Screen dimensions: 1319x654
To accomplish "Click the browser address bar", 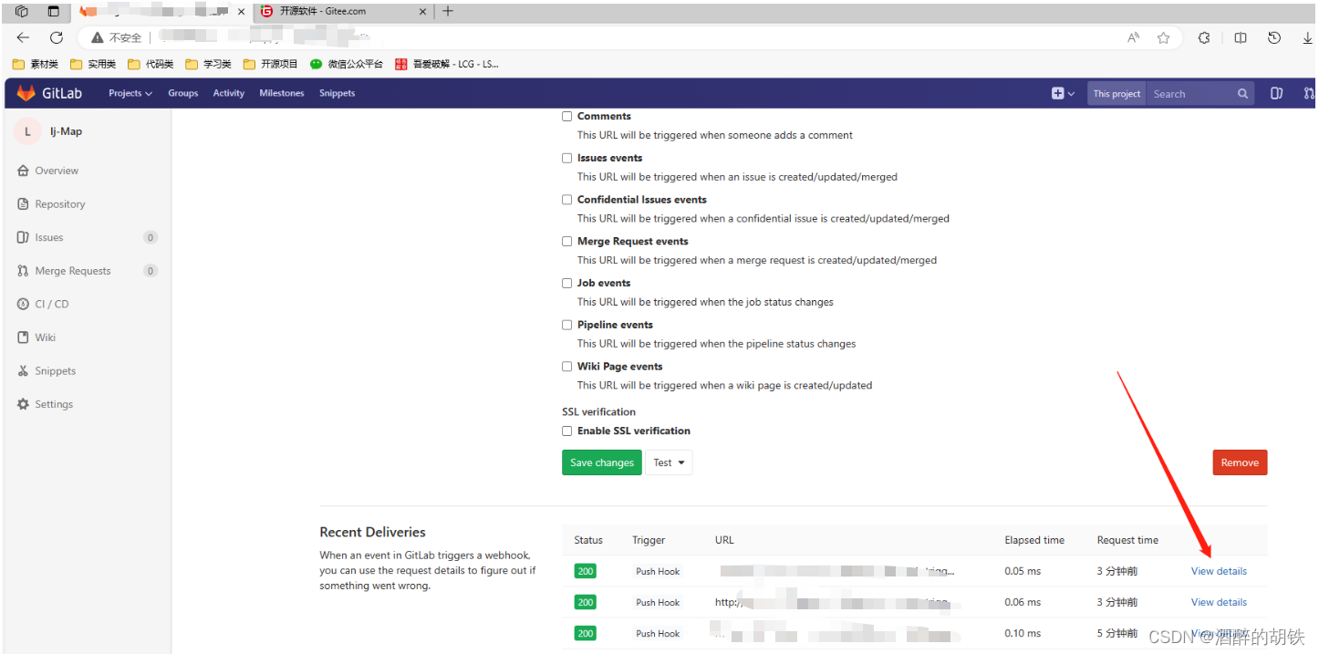I will point(629,37).
